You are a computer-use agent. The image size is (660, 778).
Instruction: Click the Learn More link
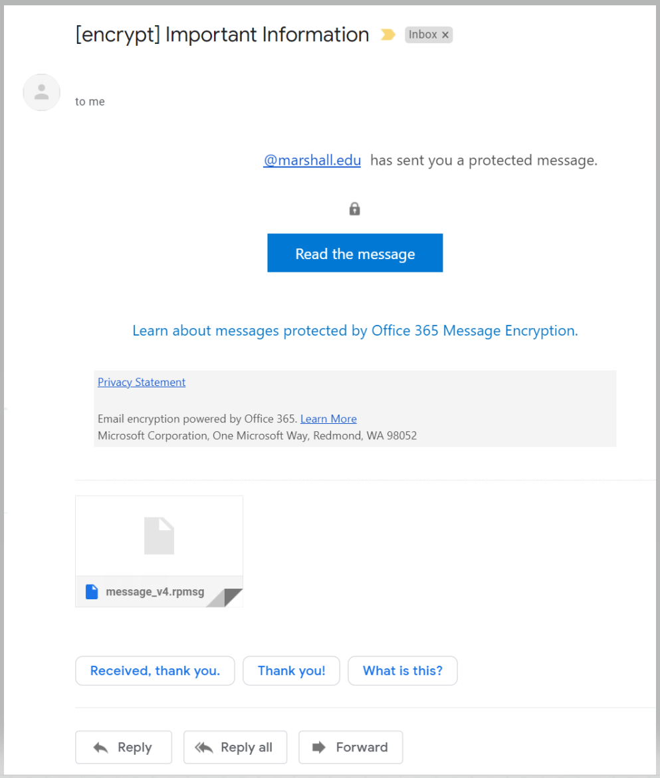click(x=328, y=419)
